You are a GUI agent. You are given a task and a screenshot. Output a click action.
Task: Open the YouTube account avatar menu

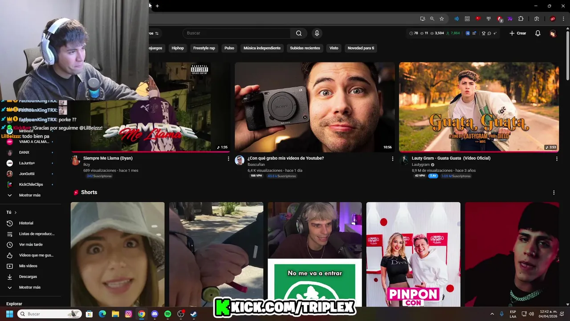coord(553,33)
